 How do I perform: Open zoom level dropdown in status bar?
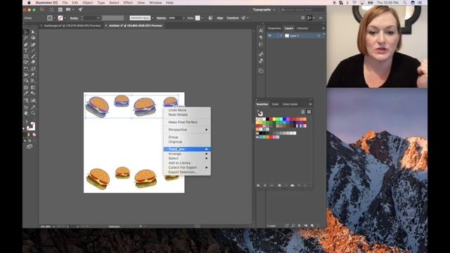click(53, 226)
